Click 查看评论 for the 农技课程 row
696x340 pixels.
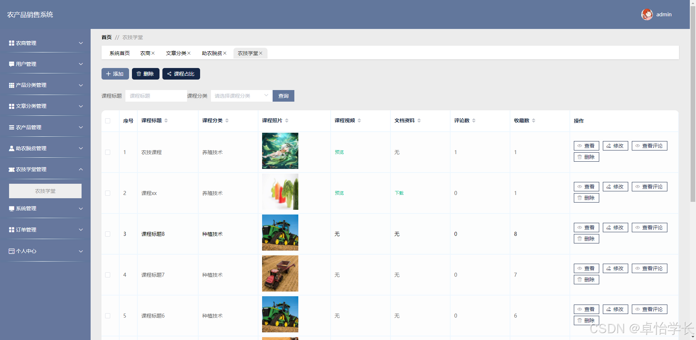pos(649,146)
